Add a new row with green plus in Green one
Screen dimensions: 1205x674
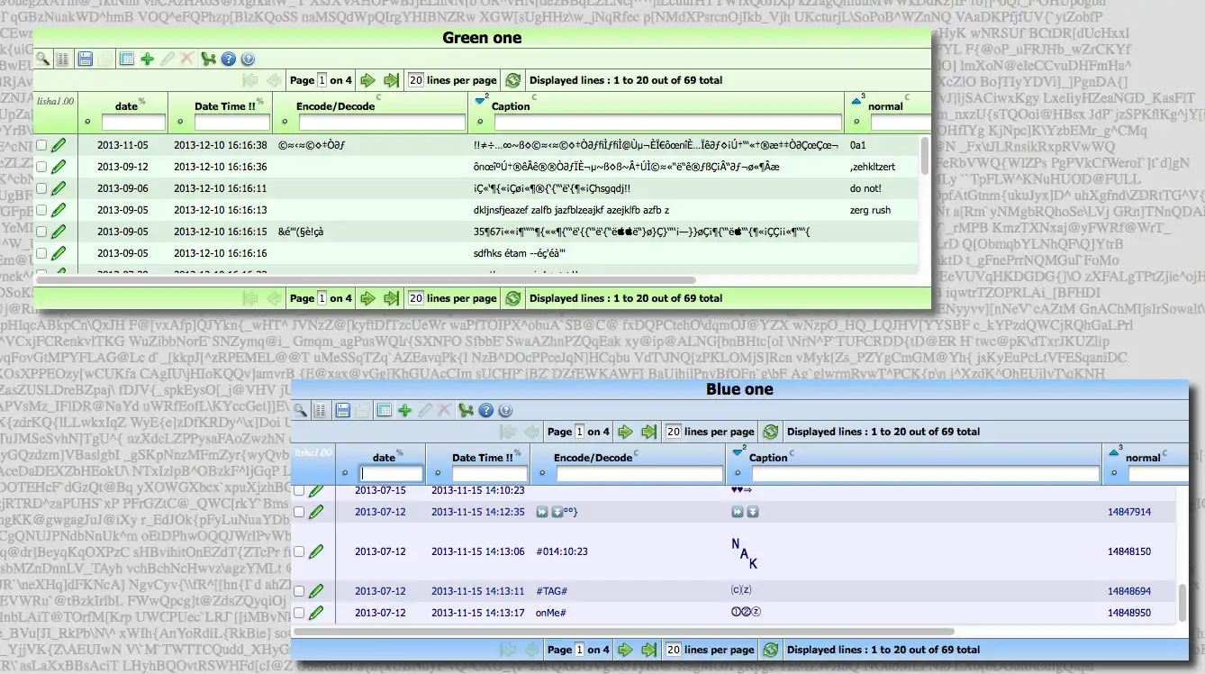tap(147, 59)
